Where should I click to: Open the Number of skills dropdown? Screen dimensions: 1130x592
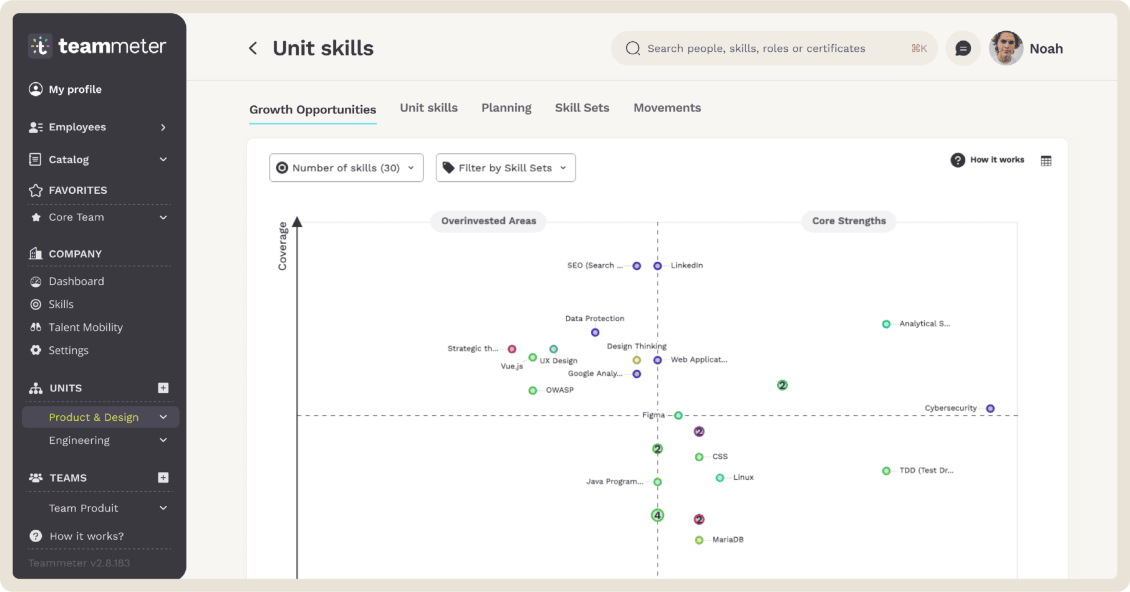tap(346, 168)
